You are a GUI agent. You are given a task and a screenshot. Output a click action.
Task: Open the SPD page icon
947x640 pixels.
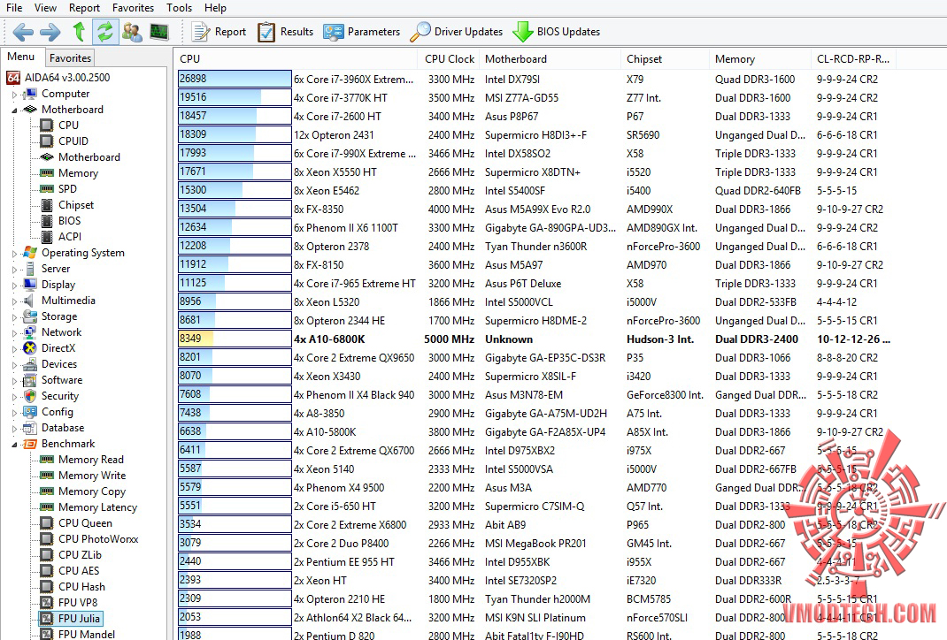click(x=47, y=189)
